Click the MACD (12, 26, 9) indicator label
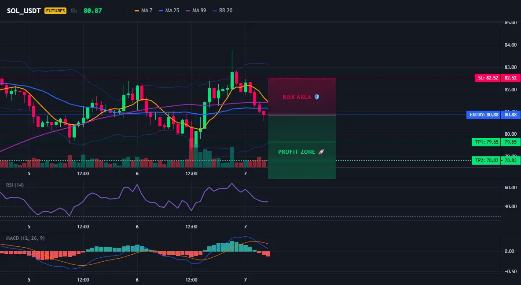 (x=25, y=238)
